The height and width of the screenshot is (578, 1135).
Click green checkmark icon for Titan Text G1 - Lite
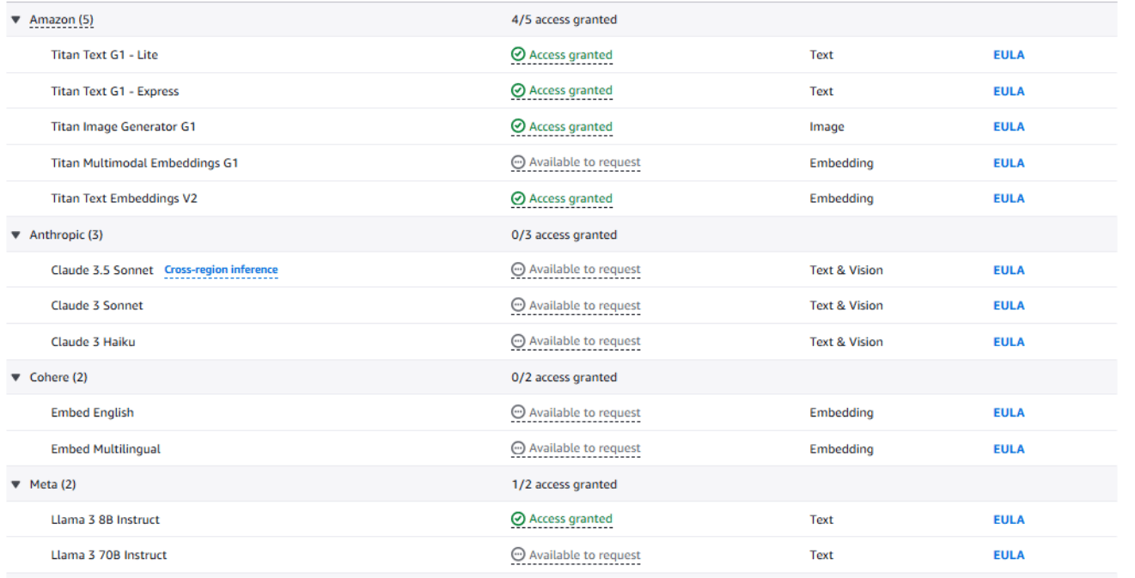(x=518, y=55)
